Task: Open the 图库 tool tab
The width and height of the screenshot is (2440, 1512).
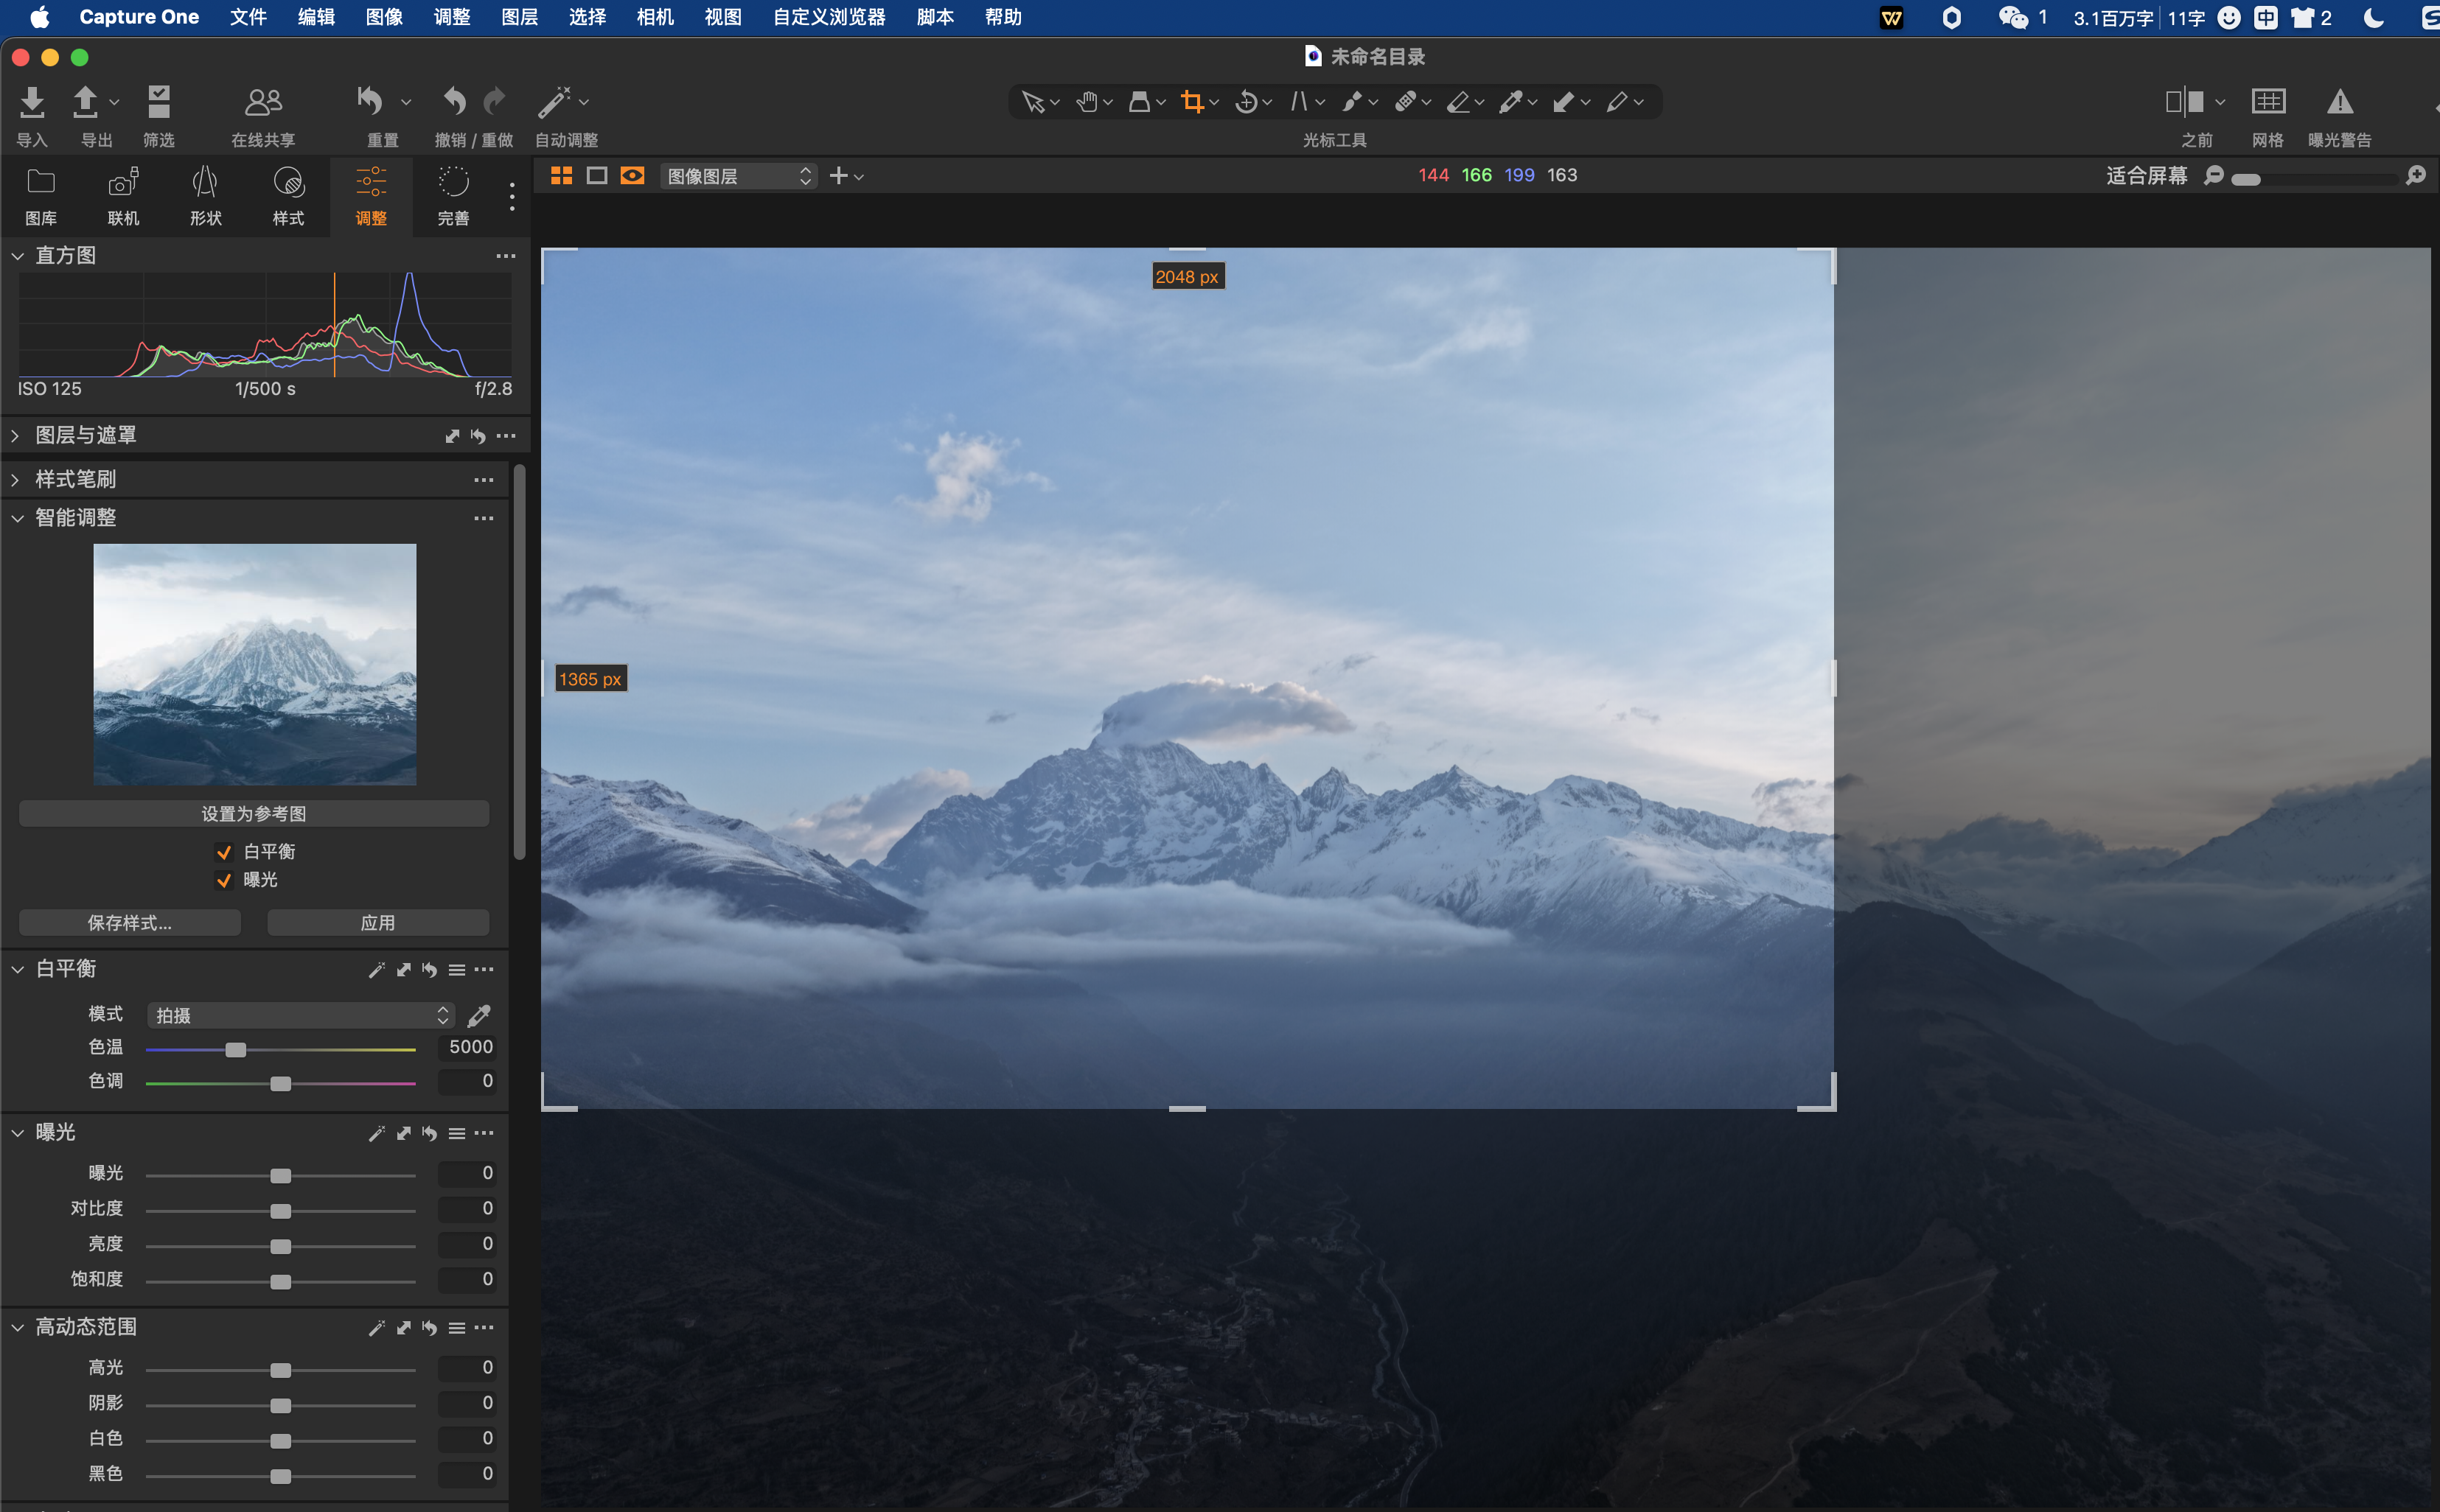Action: click(x=41, y=197)
